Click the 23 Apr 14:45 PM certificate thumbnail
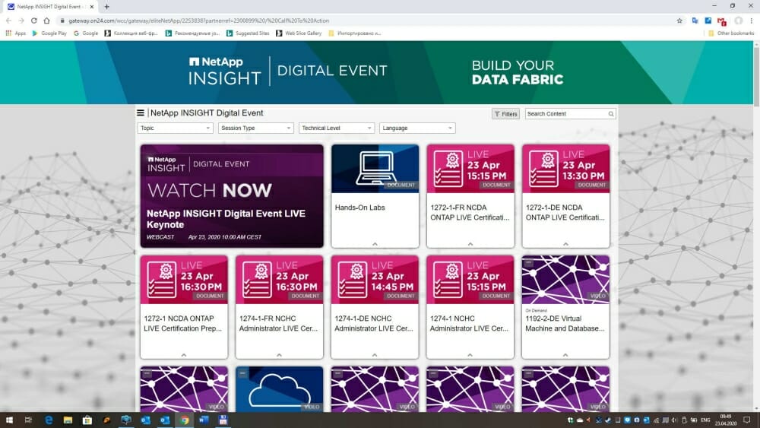760x428 pixels. pyautogui.click(x=375, y=280)
